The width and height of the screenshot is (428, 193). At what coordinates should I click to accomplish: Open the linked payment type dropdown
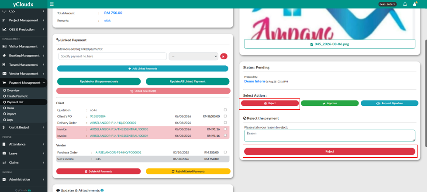pos(193,56)
